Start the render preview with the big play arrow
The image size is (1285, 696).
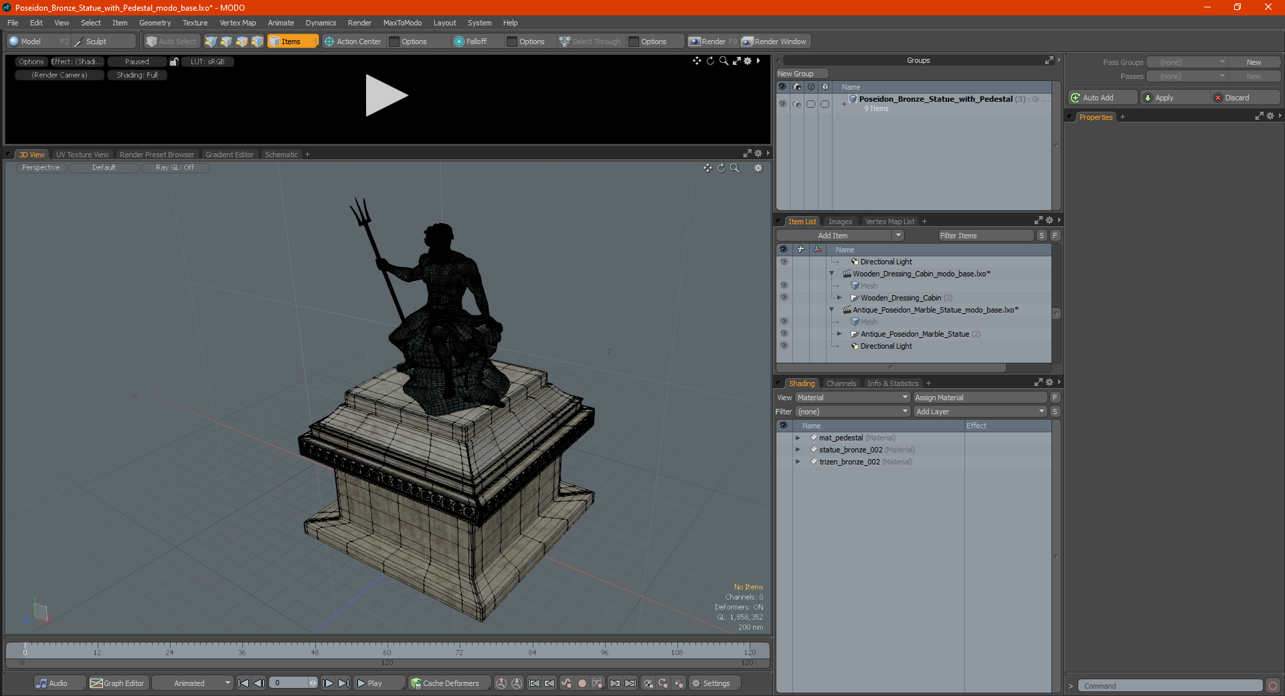(x=386, y=96)
